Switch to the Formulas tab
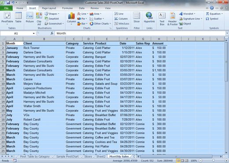 pyautogui.click(x=67, y=8)
